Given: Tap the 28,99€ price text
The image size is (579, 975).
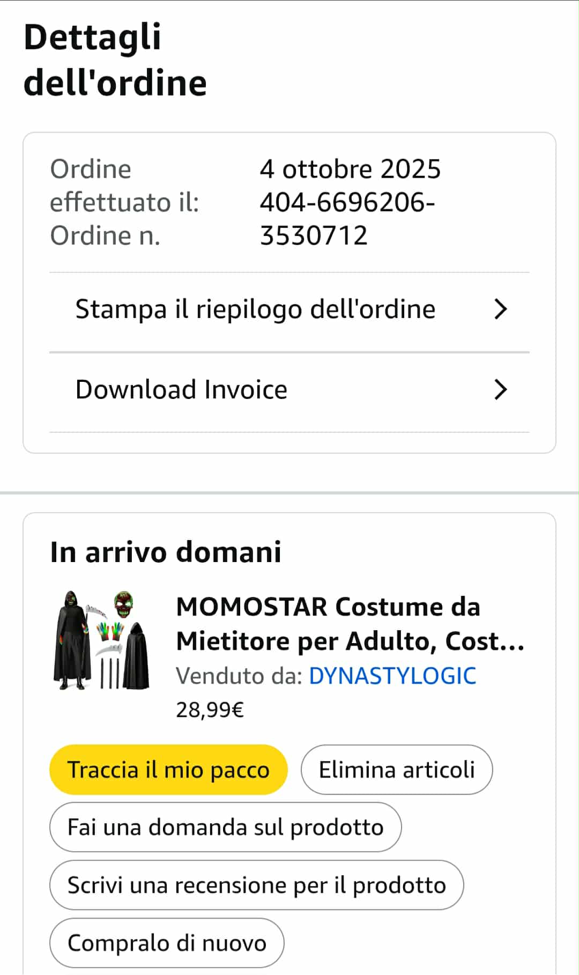Looking at the screenshot, I should (210, 710).
